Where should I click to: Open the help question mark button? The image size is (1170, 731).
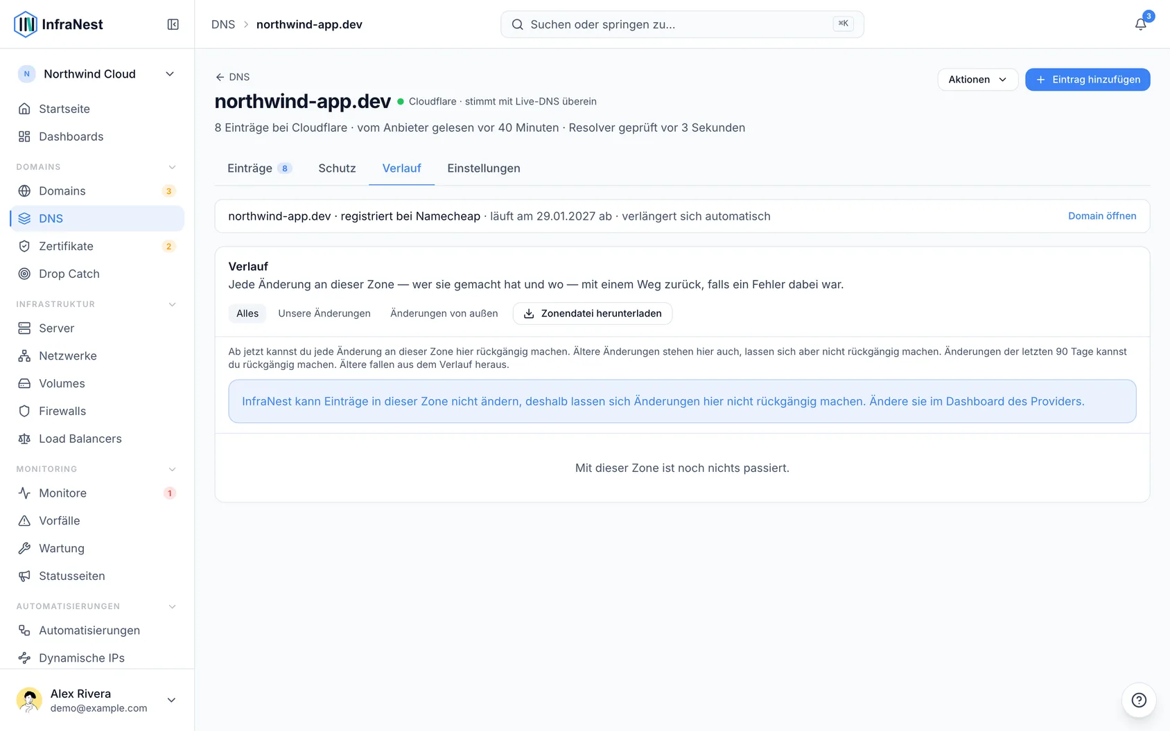[x=1139, y=700]
